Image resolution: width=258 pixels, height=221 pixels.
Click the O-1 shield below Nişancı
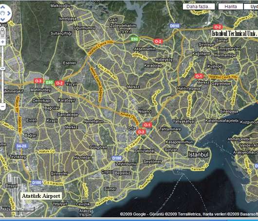(147, 125)
